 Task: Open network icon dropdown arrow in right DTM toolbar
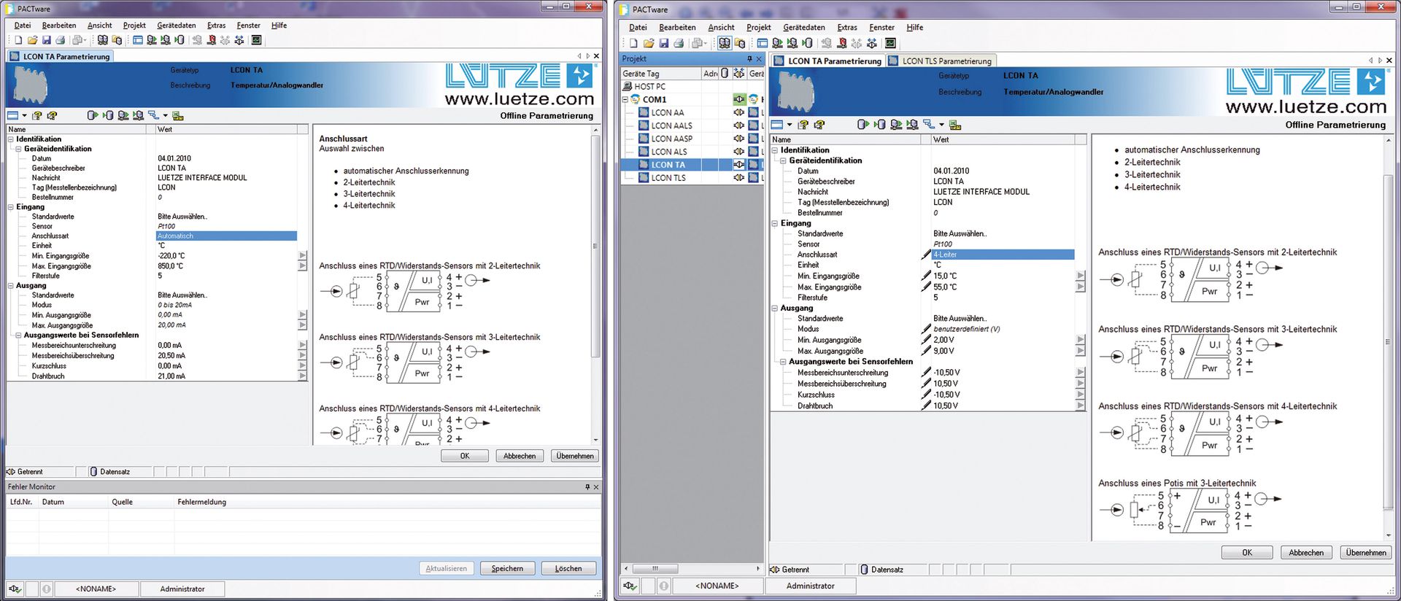coord(942,125)
